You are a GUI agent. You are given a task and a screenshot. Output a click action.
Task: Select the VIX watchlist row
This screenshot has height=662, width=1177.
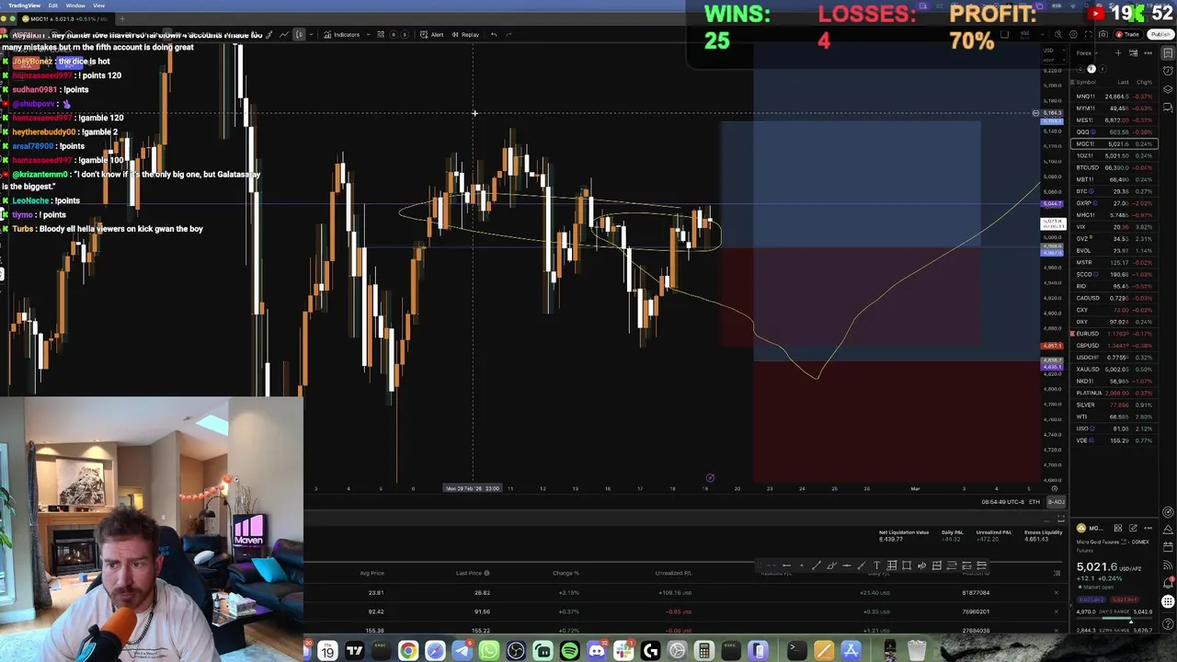pyautogui.click(x=1114, y=227)
